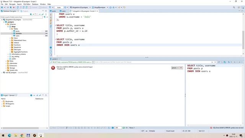Screen dimensions: 245x138
Task: Click the gear settings icon in editor gutter
Action: [x=51, y=48]
